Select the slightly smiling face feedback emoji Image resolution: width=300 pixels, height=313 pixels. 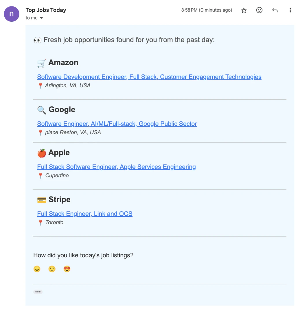click(52, 269)
